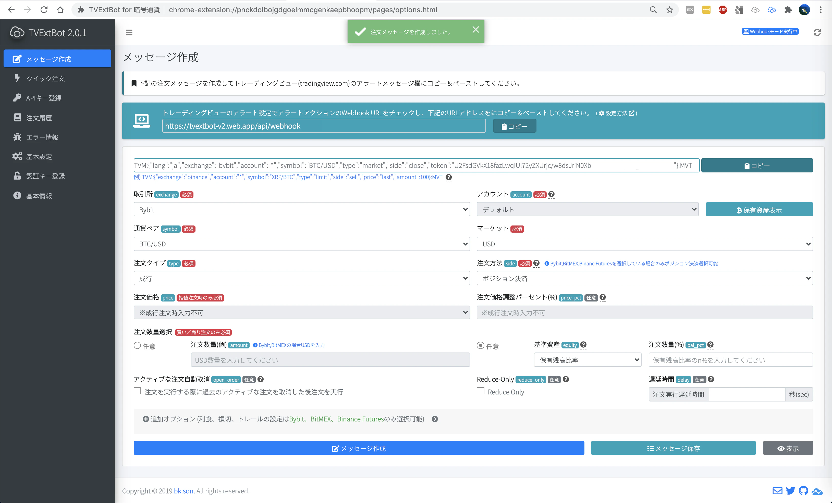832x503 pixels.
Task: Open the マーケット USD dropdown
Action: [x=645, y=244]
